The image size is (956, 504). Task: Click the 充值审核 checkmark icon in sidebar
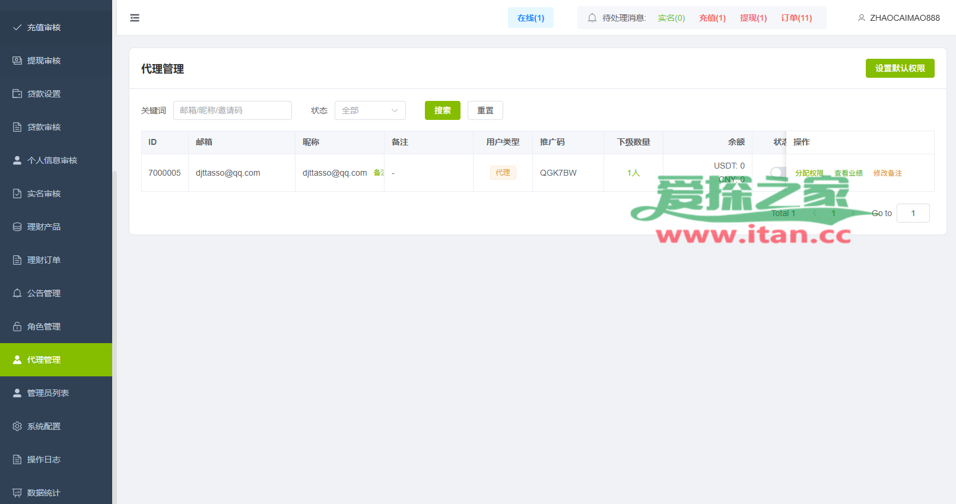[x=17, y=27]
